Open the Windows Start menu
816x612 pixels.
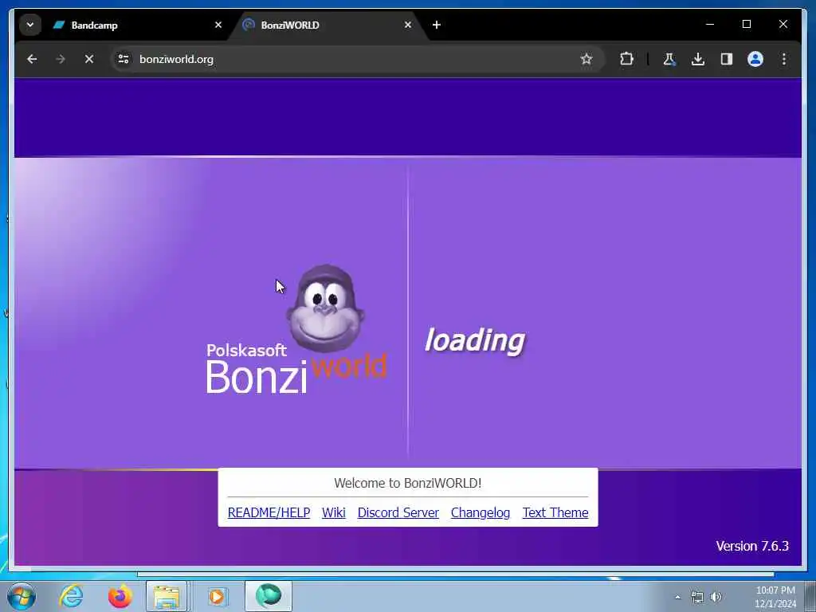click(22, 596)
